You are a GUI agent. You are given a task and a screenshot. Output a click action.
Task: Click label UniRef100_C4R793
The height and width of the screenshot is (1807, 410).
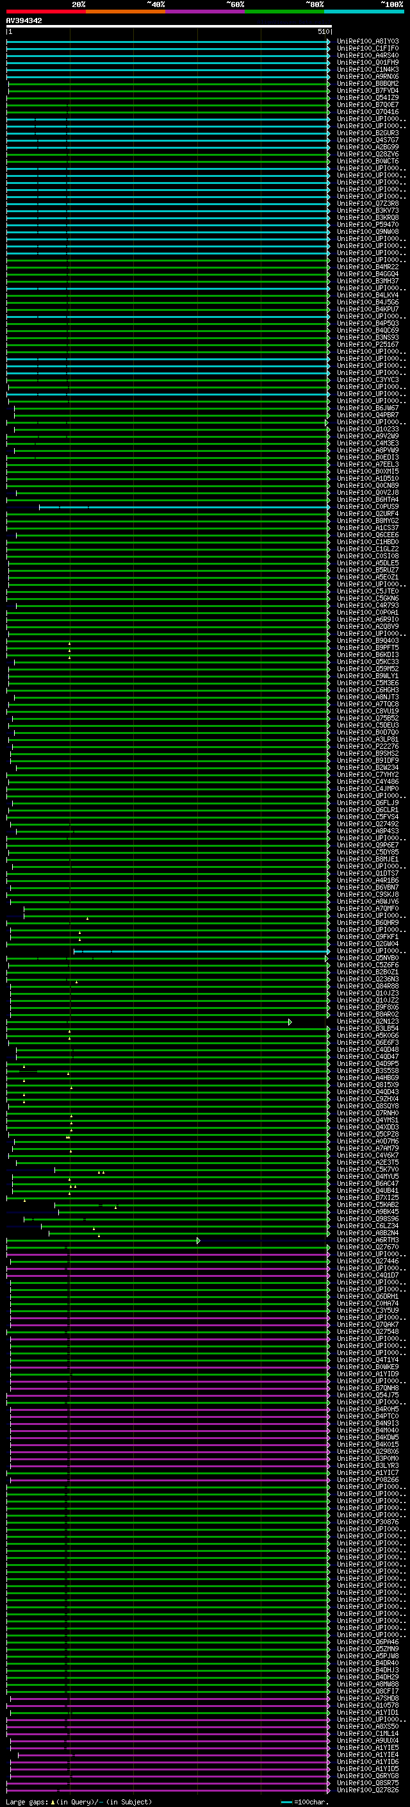point(368,605)
